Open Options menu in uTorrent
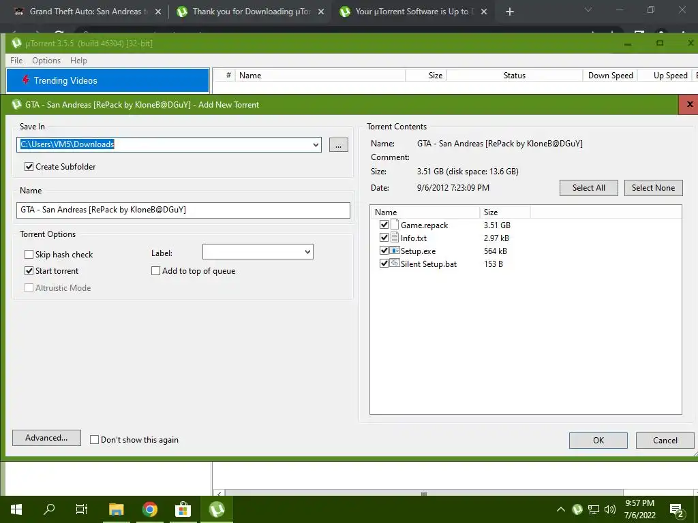This screenshot has height=523, width=698. coord(46,61)
